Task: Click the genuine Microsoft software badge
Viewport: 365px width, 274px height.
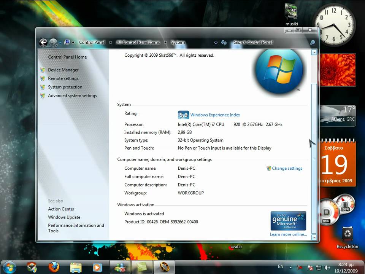Action: tap(288, 221)
